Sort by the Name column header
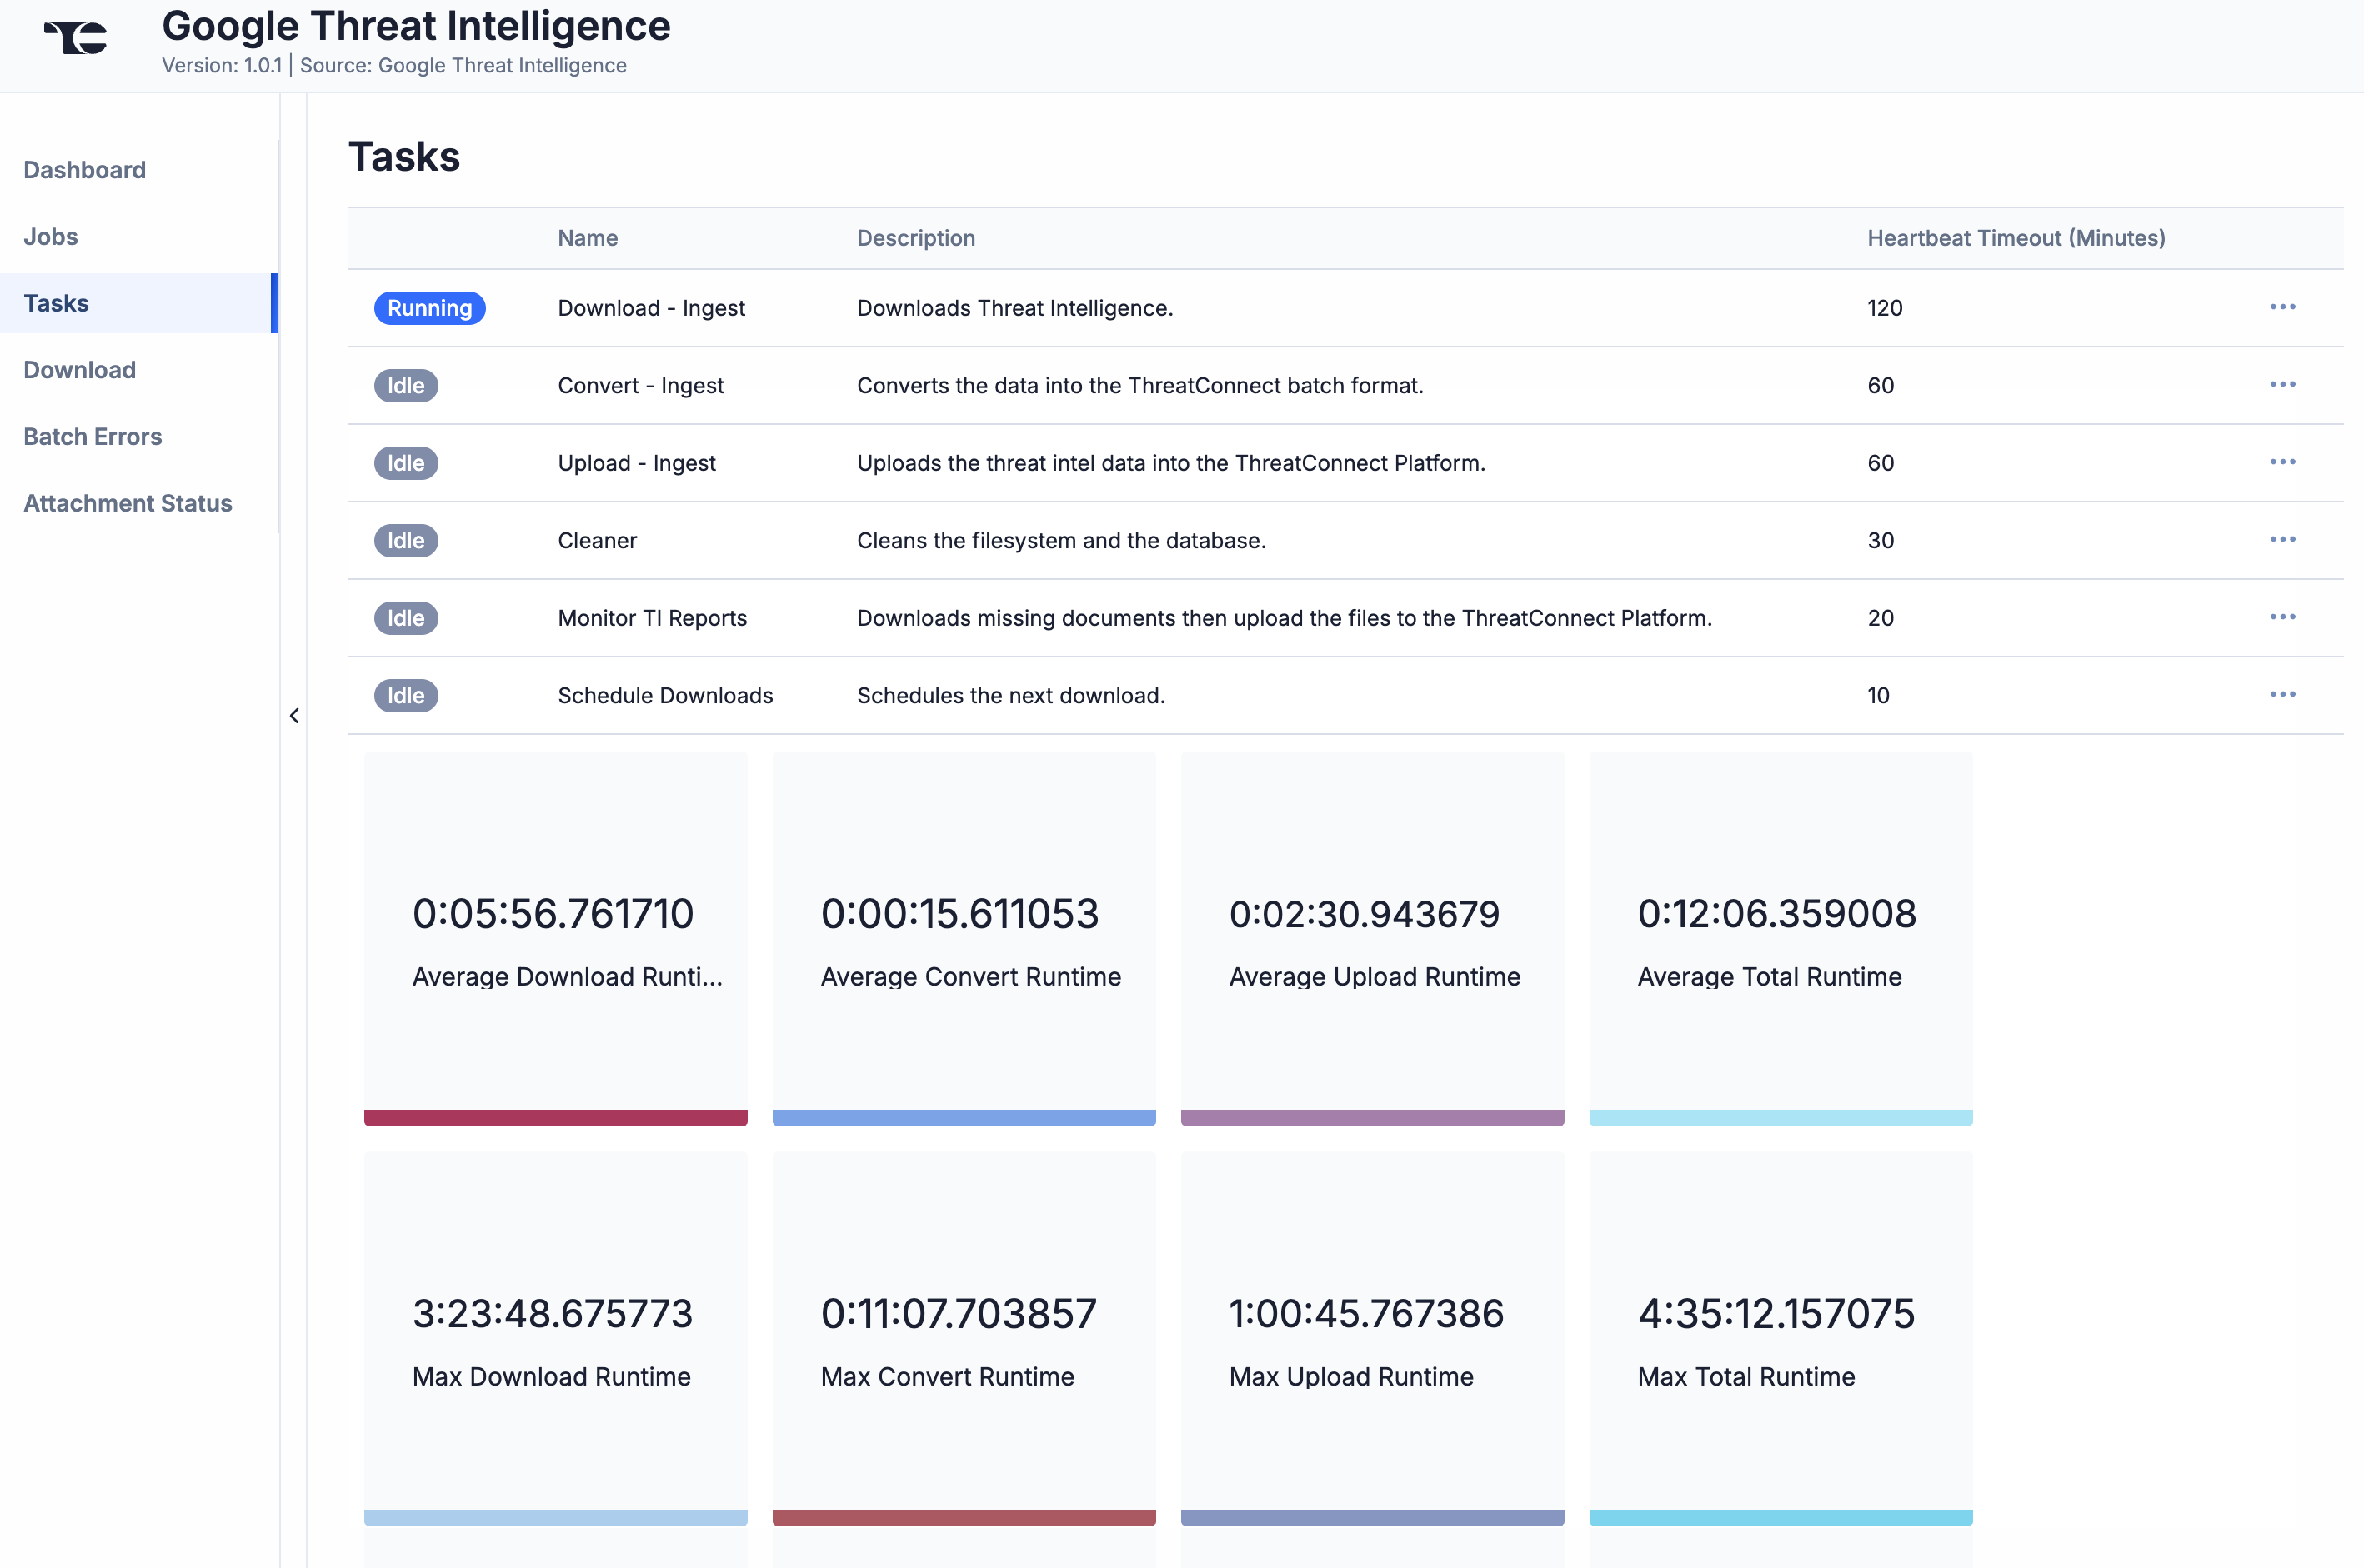The image size is (2364, 1568). pos(587,238)
